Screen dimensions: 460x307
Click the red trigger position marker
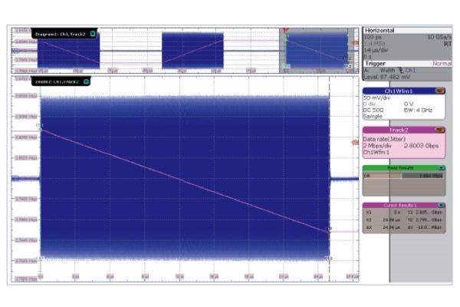pyautogui.click(x=285, y=30)
